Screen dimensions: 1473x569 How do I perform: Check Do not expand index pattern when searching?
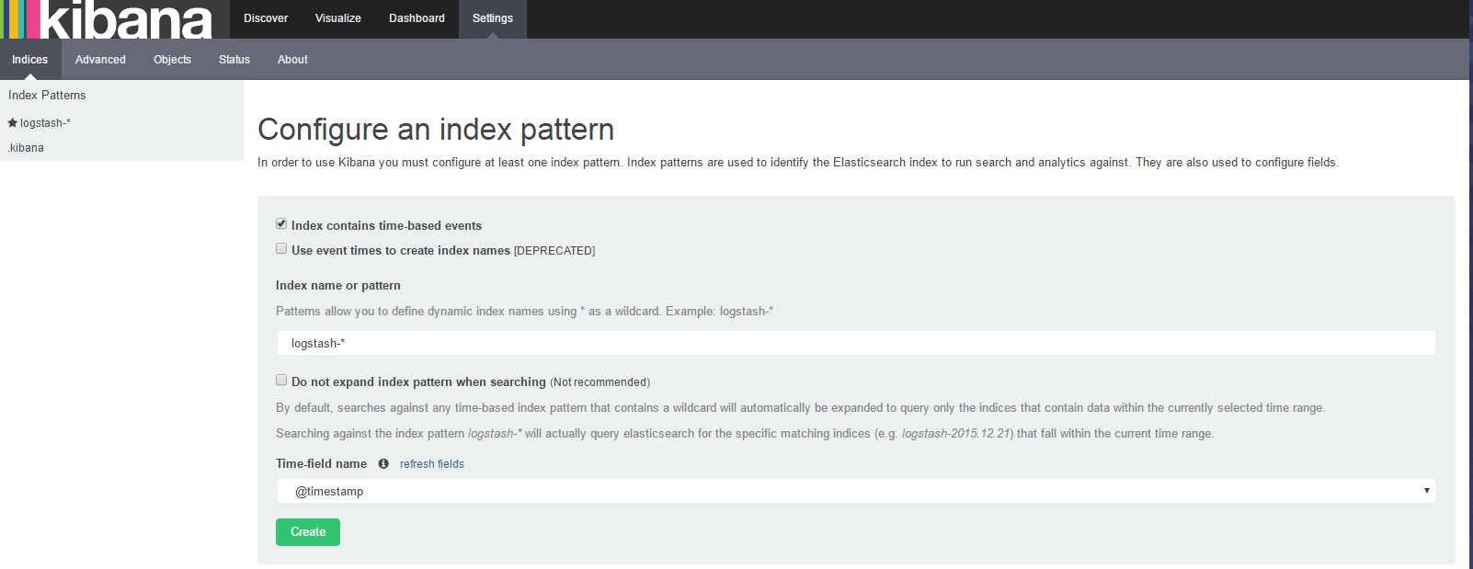pyautogui.click(x=281, y=381)
